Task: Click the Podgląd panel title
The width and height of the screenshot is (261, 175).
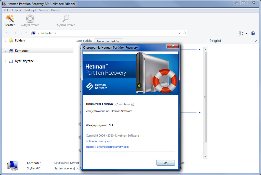Action: click(215, 41)
